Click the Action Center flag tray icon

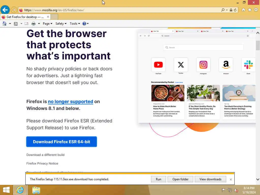click(223, 190)
